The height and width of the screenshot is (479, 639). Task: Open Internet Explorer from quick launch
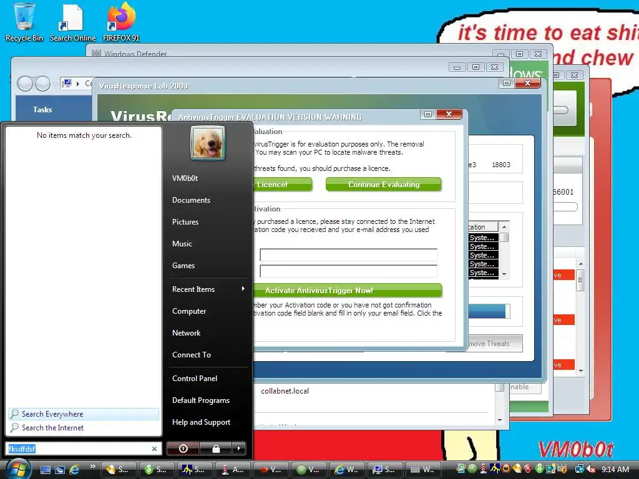75,470
